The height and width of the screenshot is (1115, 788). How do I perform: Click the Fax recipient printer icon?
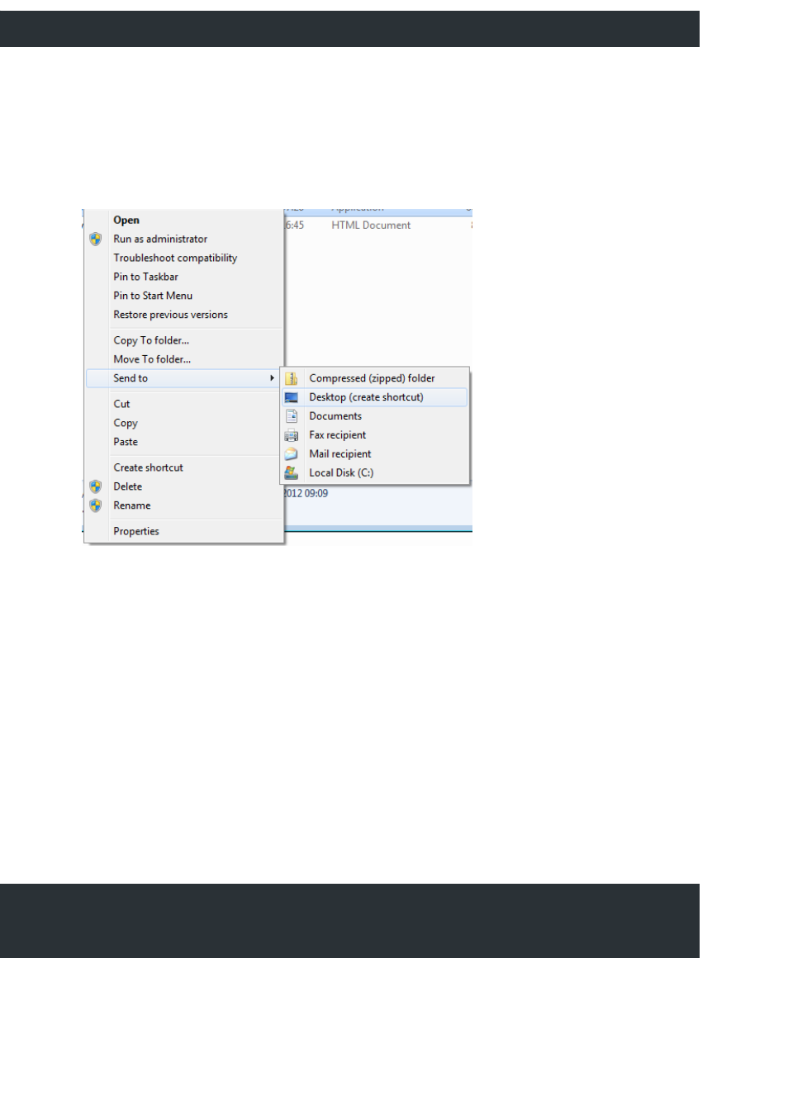292,435
